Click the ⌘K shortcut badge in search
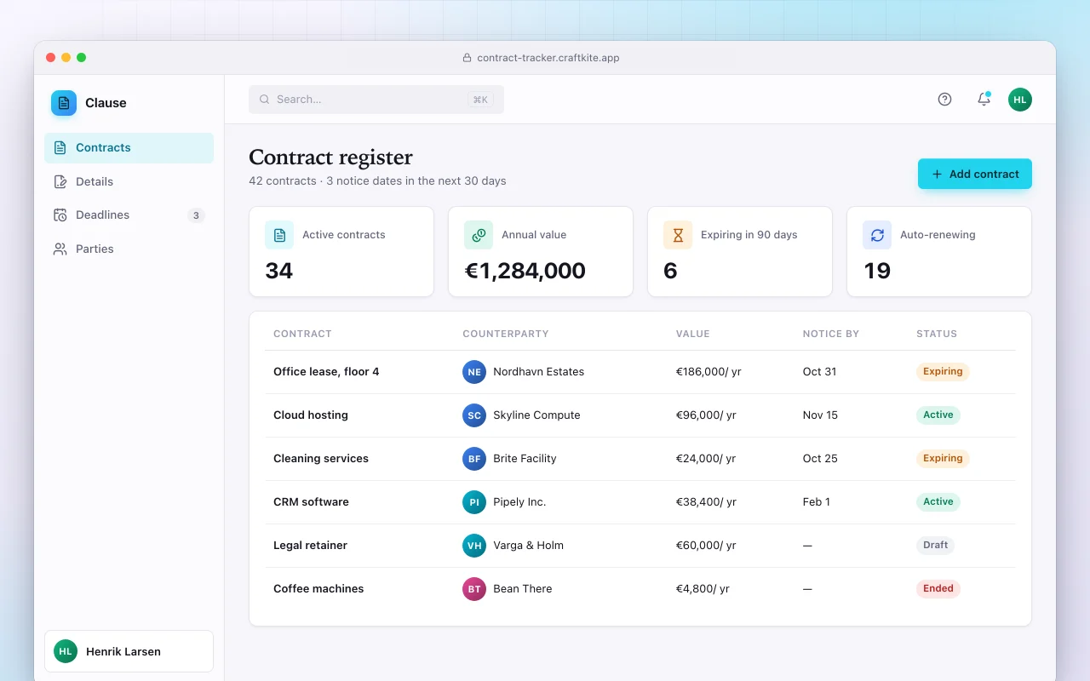The height and width of the screenshot is (681, 1090). point(480,100)
